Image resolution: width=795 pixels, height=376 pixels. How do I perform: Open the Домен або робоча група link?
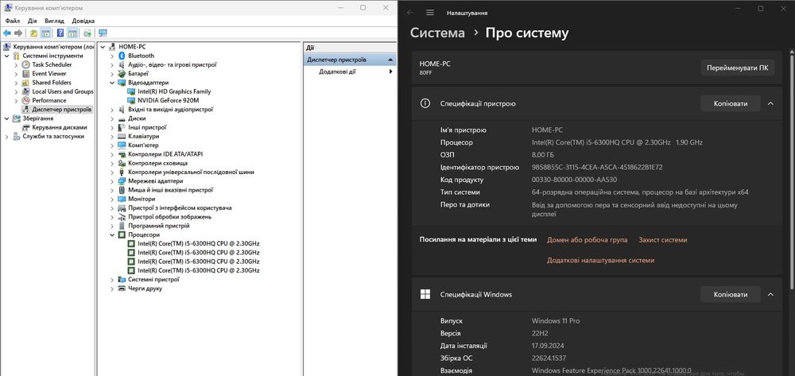click(588, 240)
